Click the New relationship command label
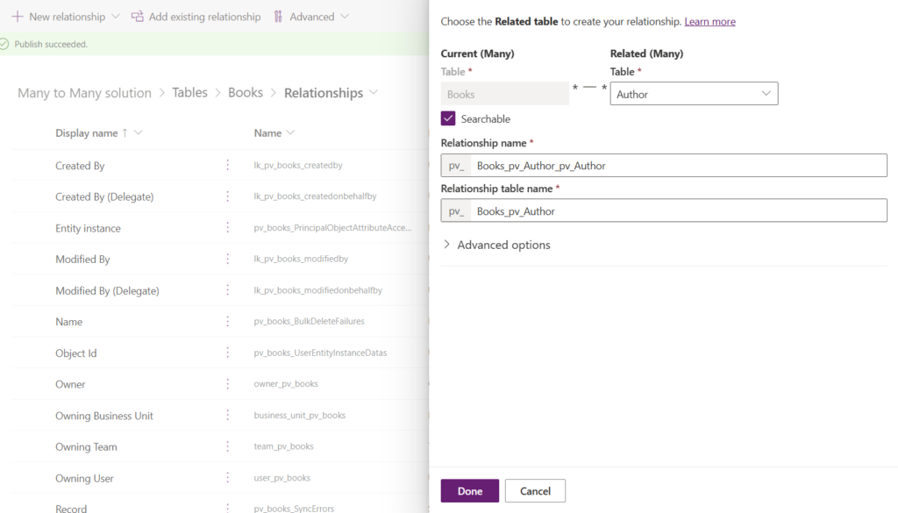This screenshot has width=898, height=513. [x=67, y=17]
